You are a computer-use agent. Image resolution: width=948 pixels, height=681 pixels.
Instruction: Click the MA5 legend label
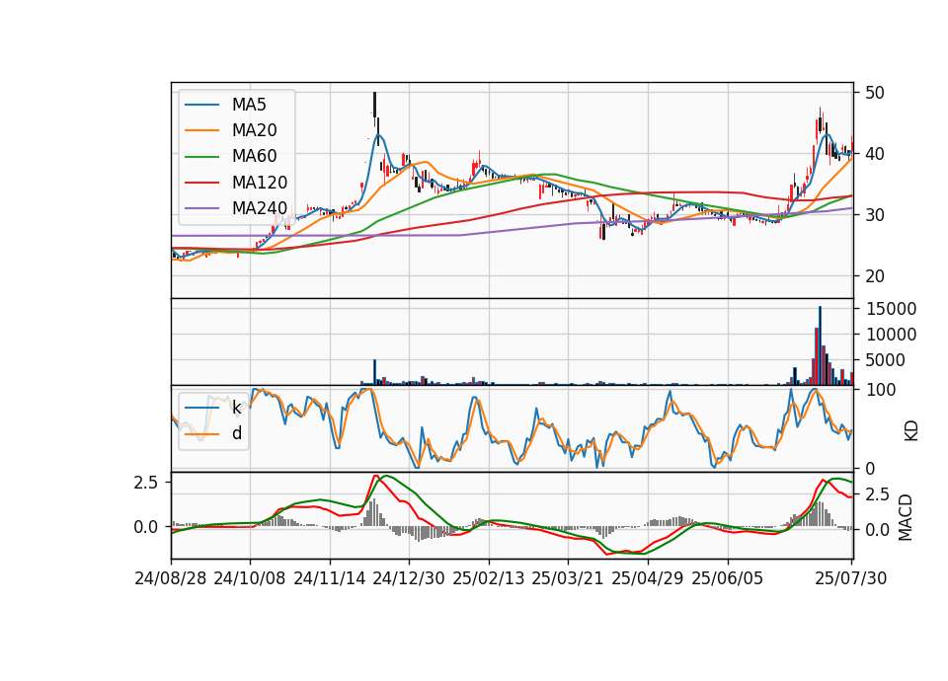(x=249, y=105)
